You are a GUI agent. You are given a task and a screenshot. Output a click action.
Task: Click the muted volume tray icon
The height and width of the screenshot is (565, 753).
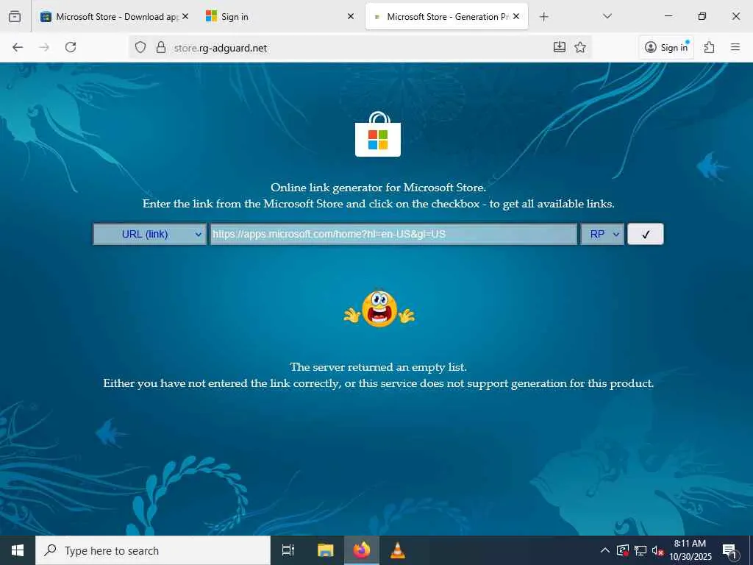pos(657,551)
